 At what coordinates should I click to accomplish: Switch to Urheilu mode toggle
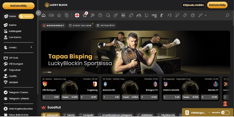point(26,16)
